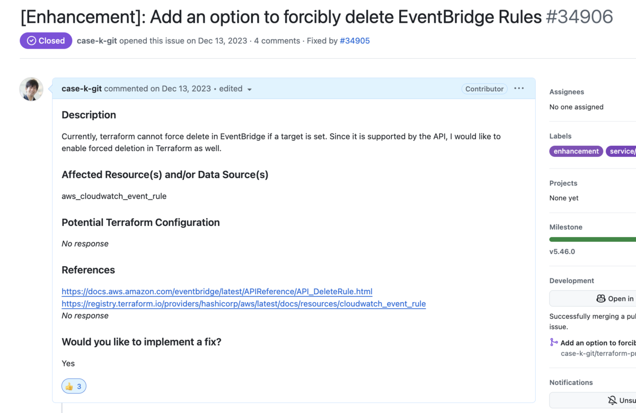
Task: Open case-k-git profile from comment header
Action: (x=82, y=89)
